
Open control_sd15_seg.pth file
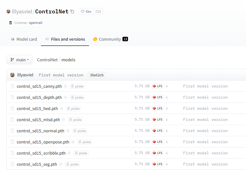pos(37,164)
